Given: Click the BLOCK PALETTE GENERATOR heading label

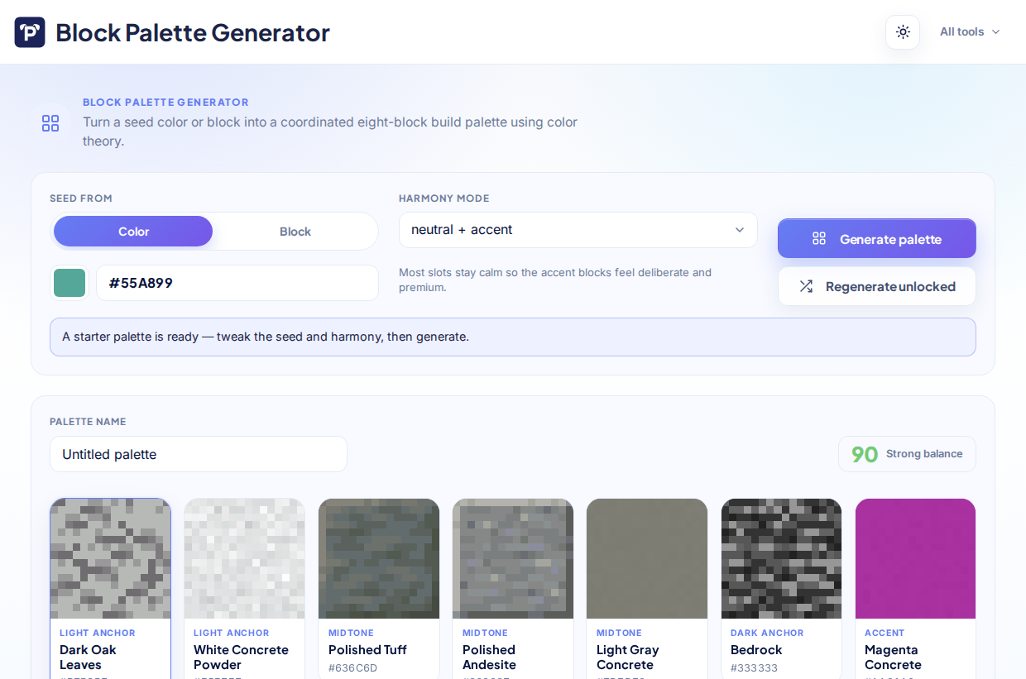Looking at the screenshot, I should coord(165,103).
